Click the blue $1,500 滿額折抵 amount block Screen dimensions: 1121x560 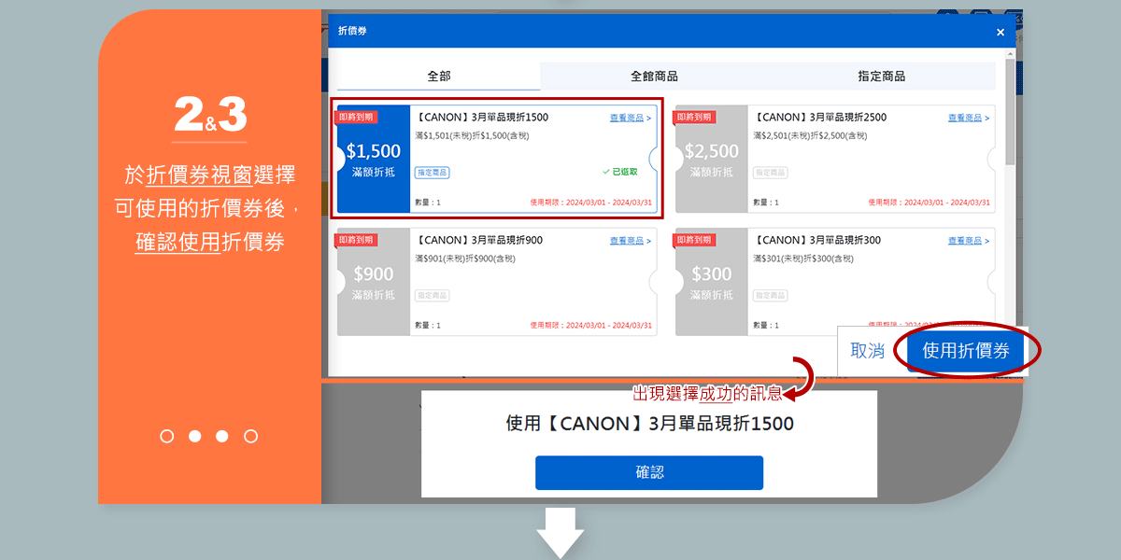click(374, 159)
